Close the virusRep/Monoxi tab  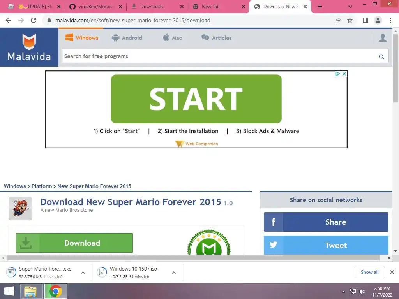[120, 7]
